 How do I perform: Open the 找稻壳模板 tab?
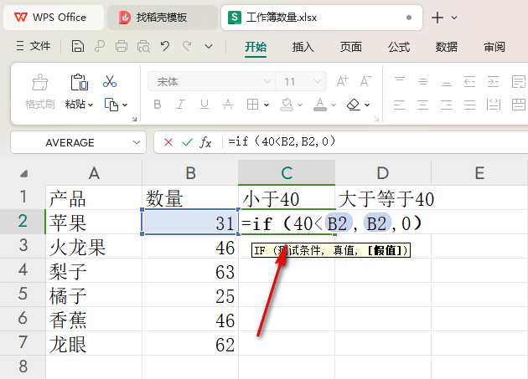tap(163, 18)
